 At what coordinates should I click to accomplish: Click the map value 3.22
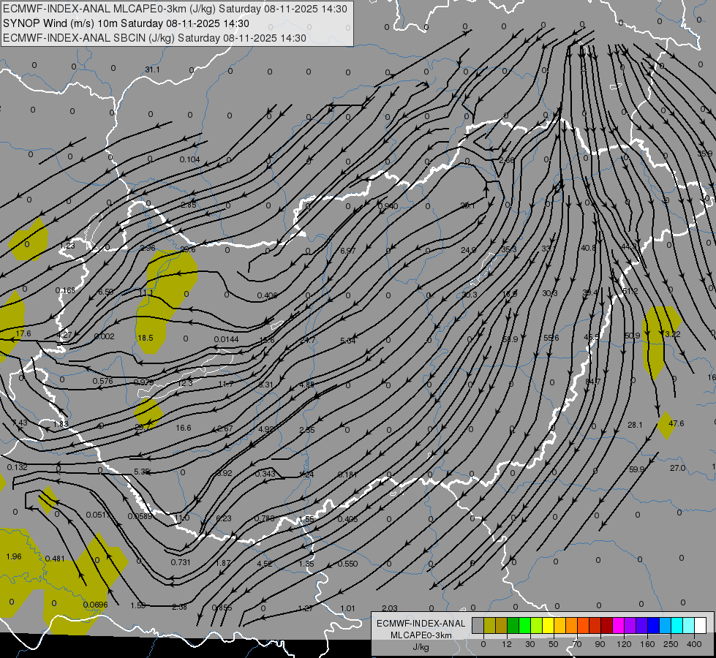click(673, 334)
